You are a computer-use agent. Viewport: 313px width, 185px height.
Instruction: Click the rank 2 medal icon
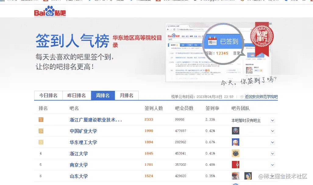pyautogui.click(x=41, y=131)
